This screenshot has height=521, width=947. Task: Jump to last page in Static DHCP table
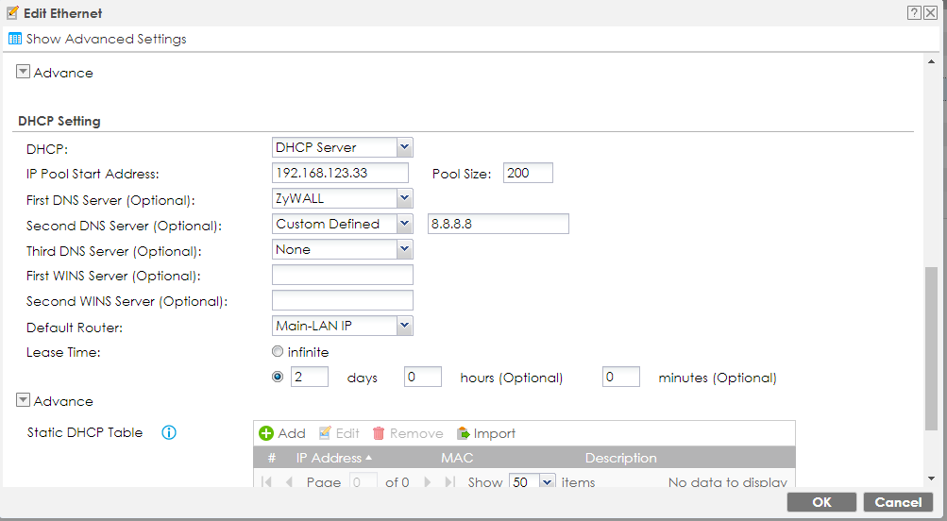[449, 482]
